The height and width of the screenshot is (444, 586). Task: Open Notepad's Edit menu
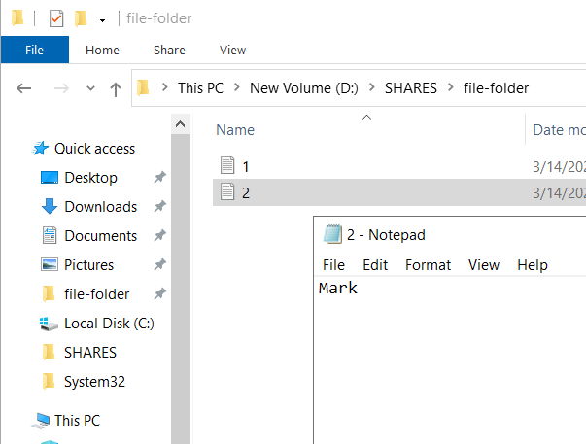375,265
